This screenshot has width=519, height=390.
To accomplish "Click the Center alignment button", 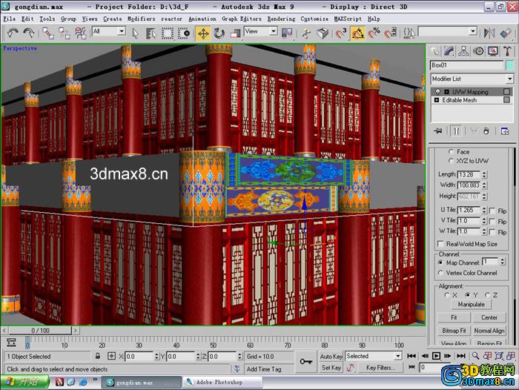I will 489,317.
